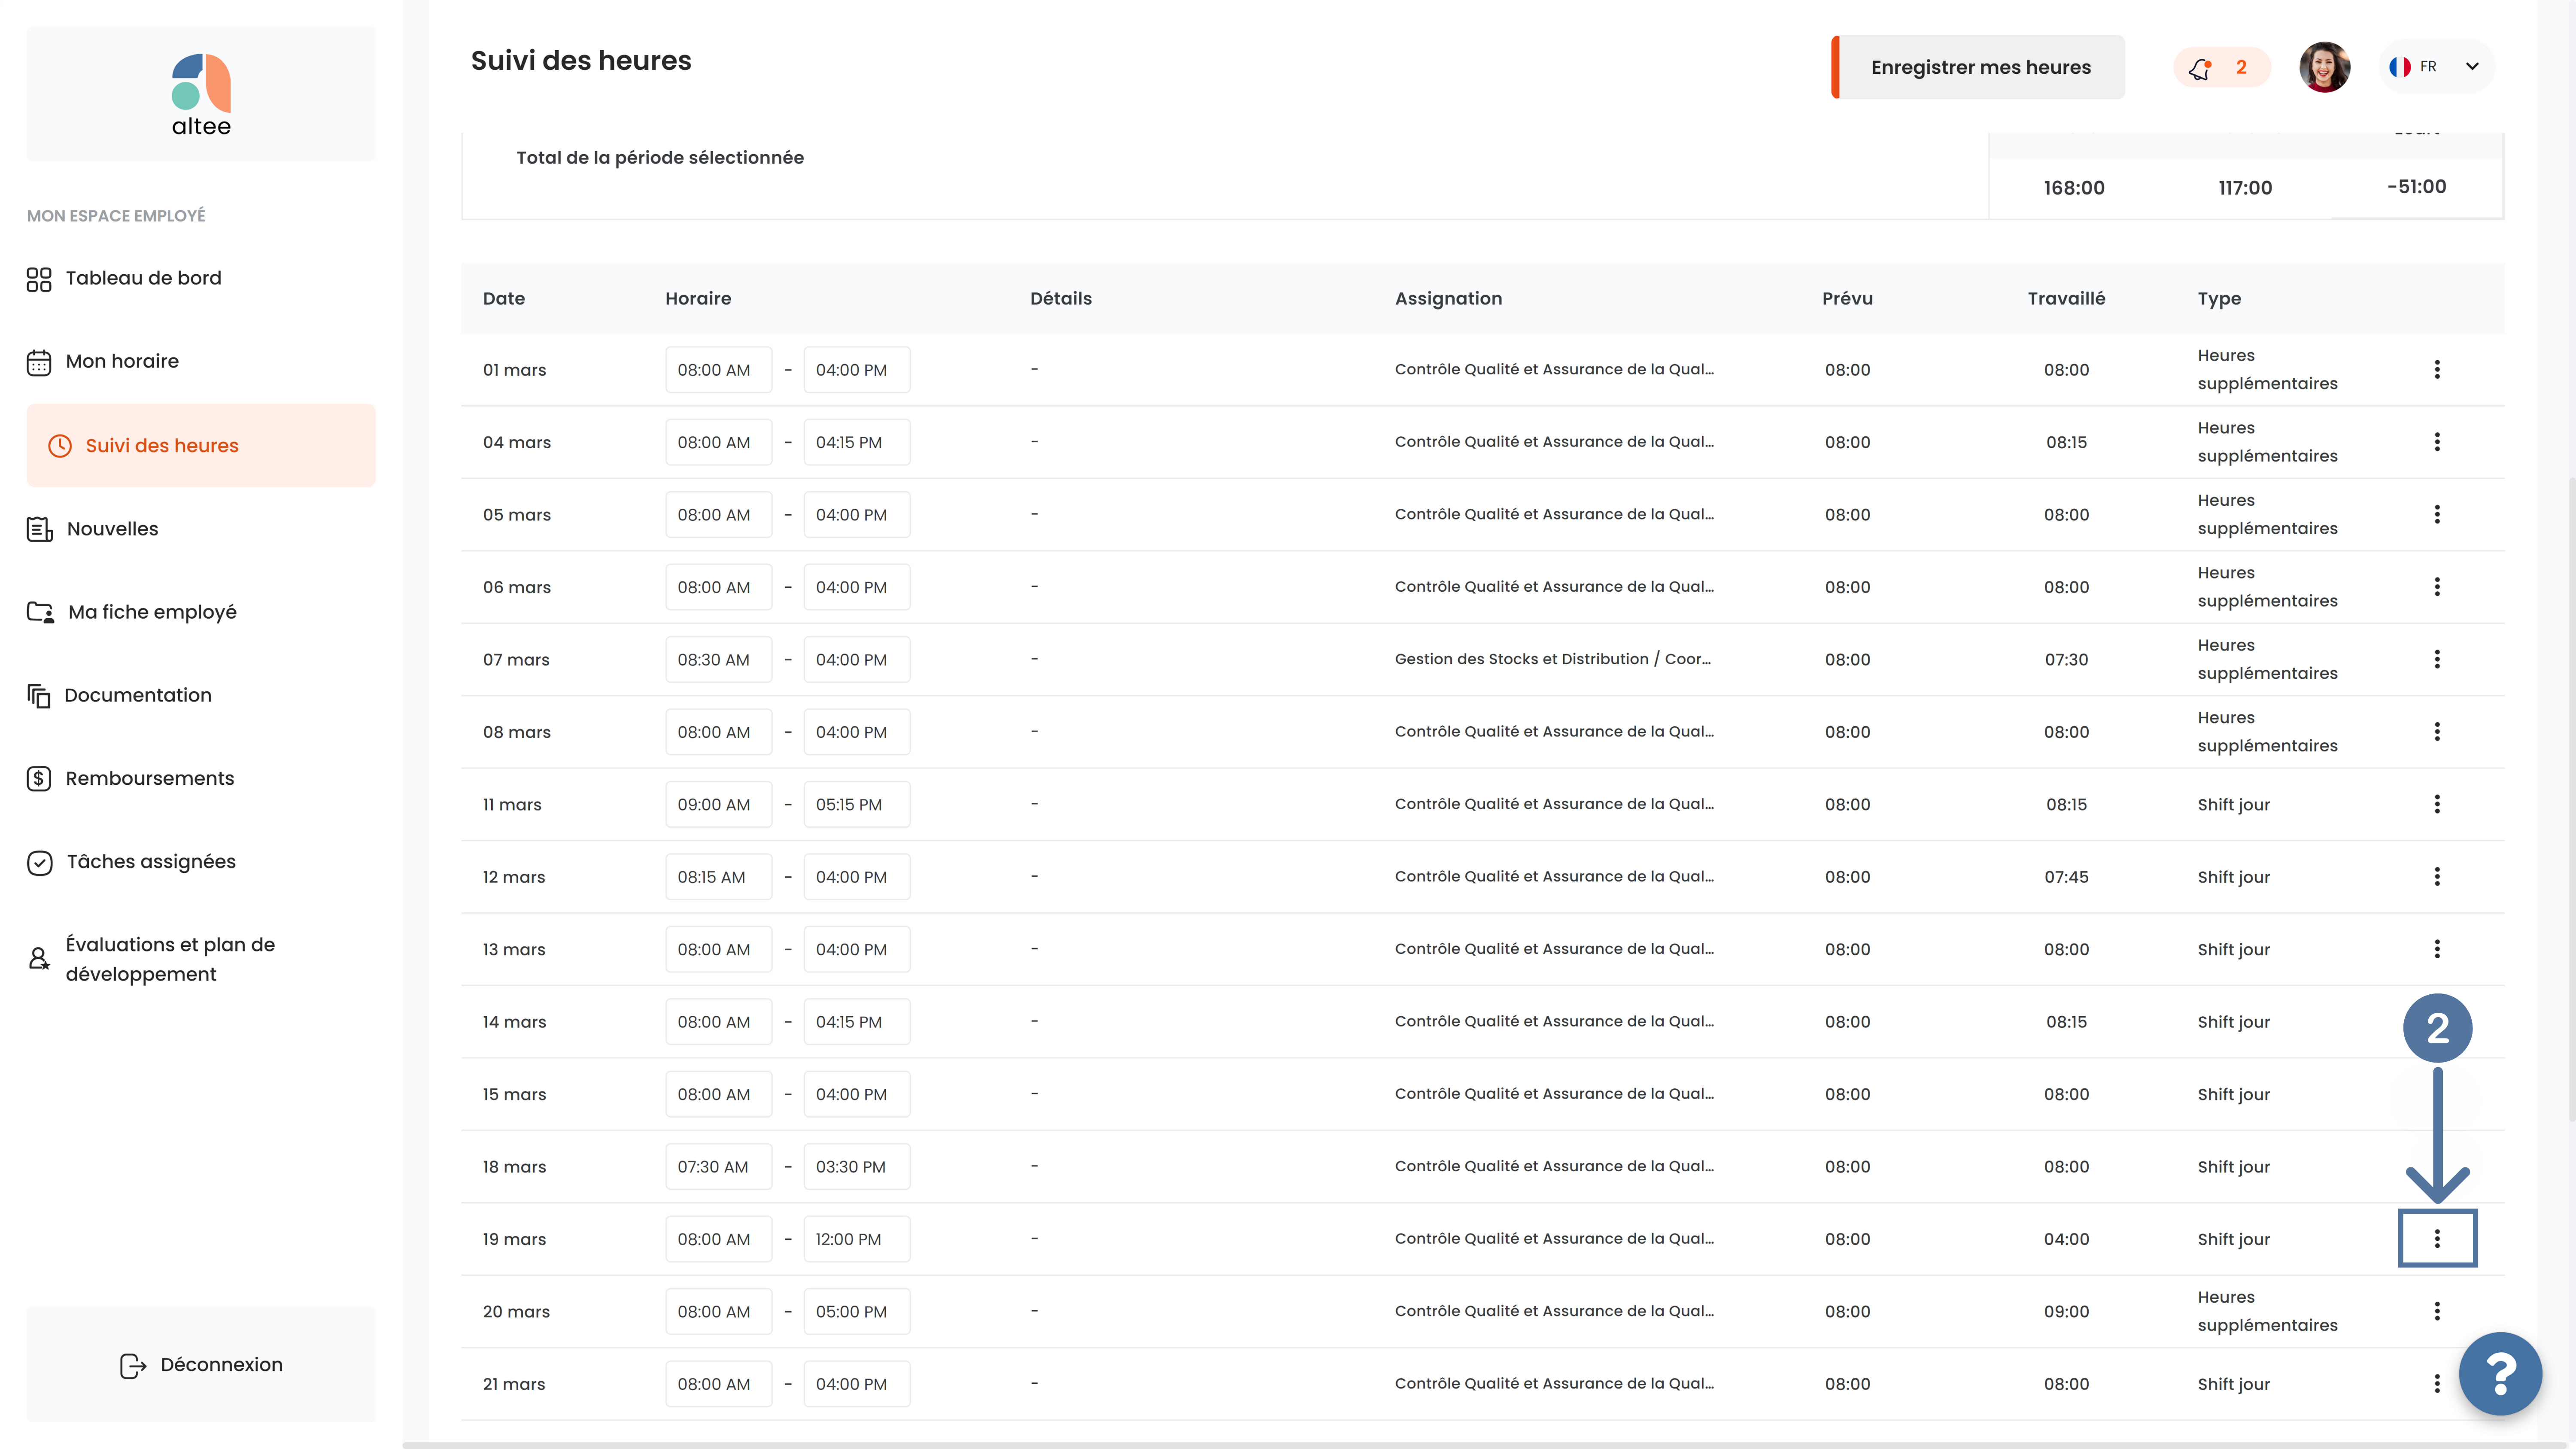Click the 117:00 period total value
Viewport: 2576px width, 1449px height.
point(2245,188)
